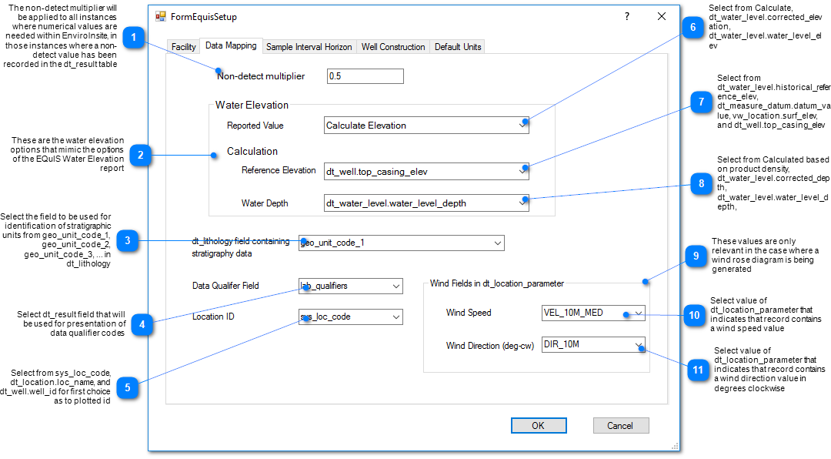Click callout marker number 11

coord(698,370)
